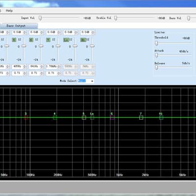Select the 0.71 Q field under 841Hz

point(35,73)
